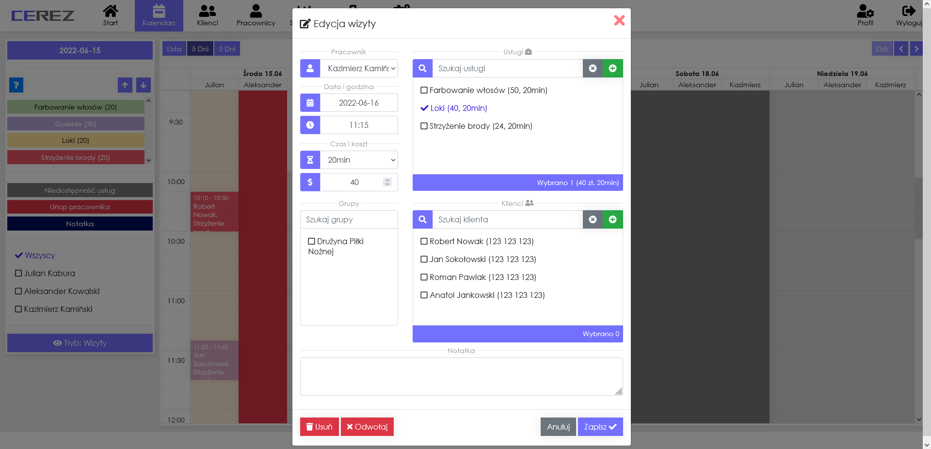Check the Farbowanie włosów service checkbox
This screenshot has width=931, height=449.
pos(424,90)
